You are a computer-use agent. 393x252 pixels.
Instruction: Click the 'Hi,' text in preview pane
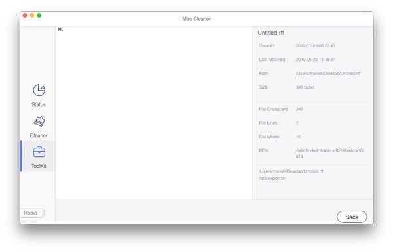click(x=60, y=29)
